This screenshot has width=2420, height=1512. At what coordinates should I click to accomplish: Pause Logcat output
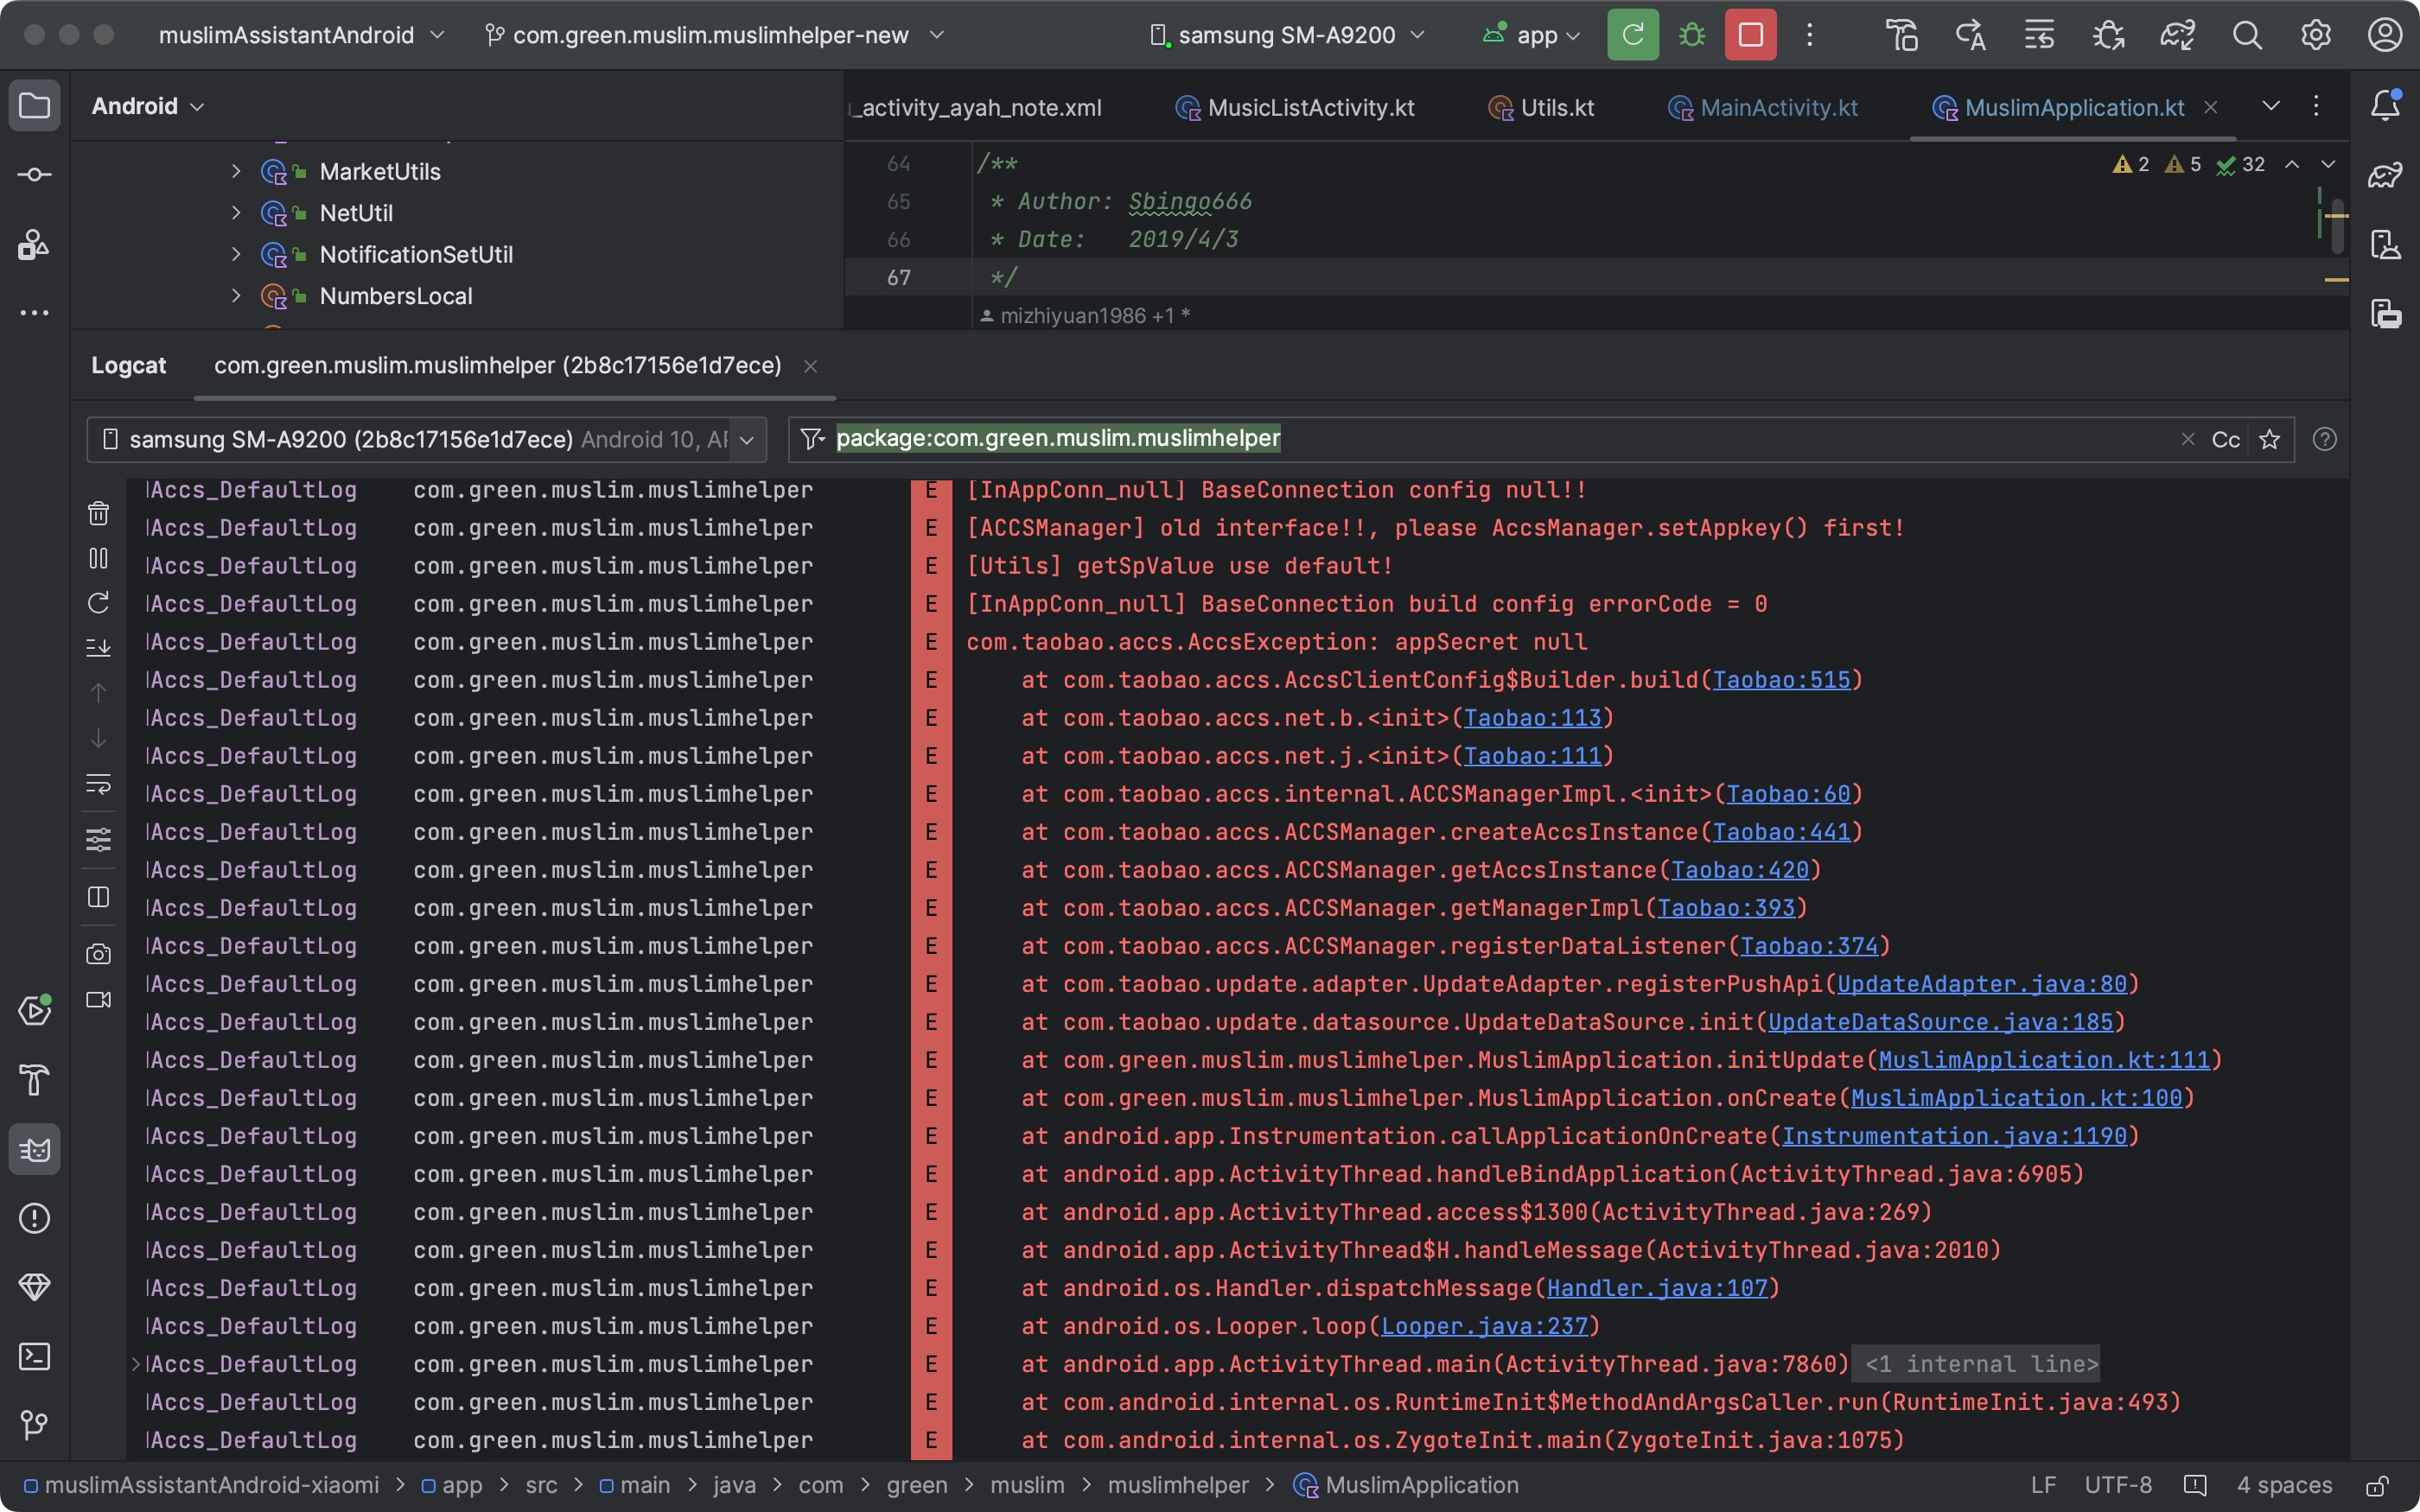[98, 558]
